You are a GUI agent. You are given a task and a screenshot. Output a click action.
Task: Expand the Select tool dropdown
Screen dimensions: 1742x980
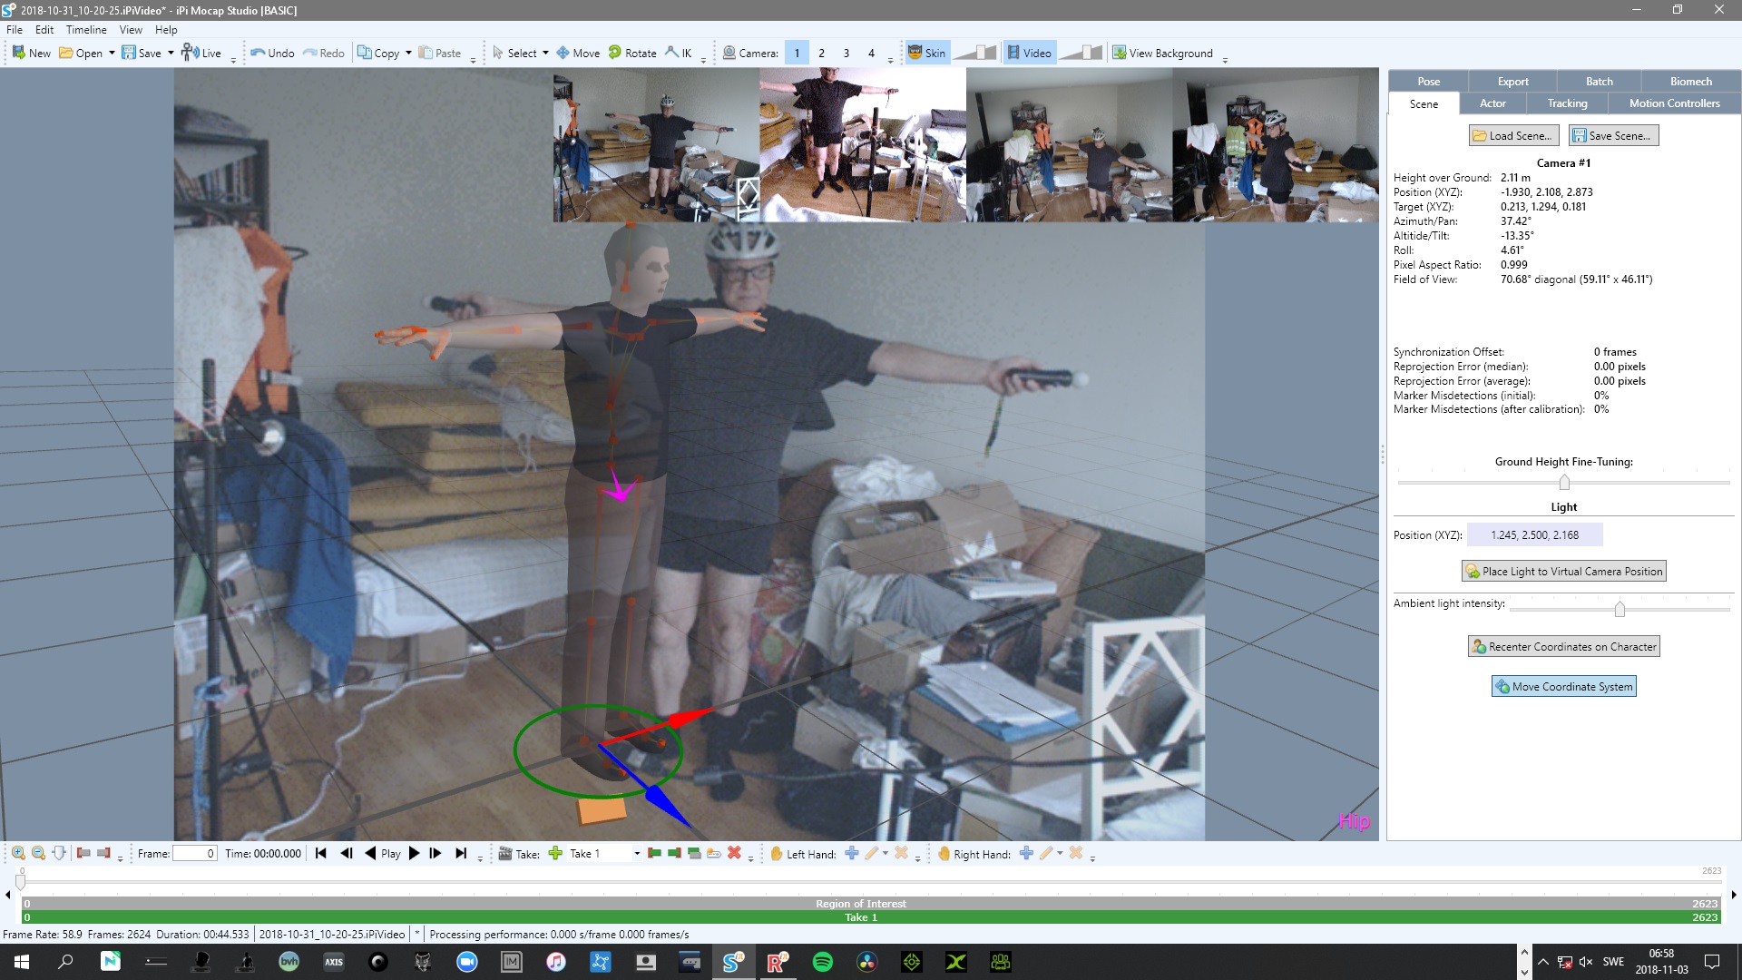(545, 53)
